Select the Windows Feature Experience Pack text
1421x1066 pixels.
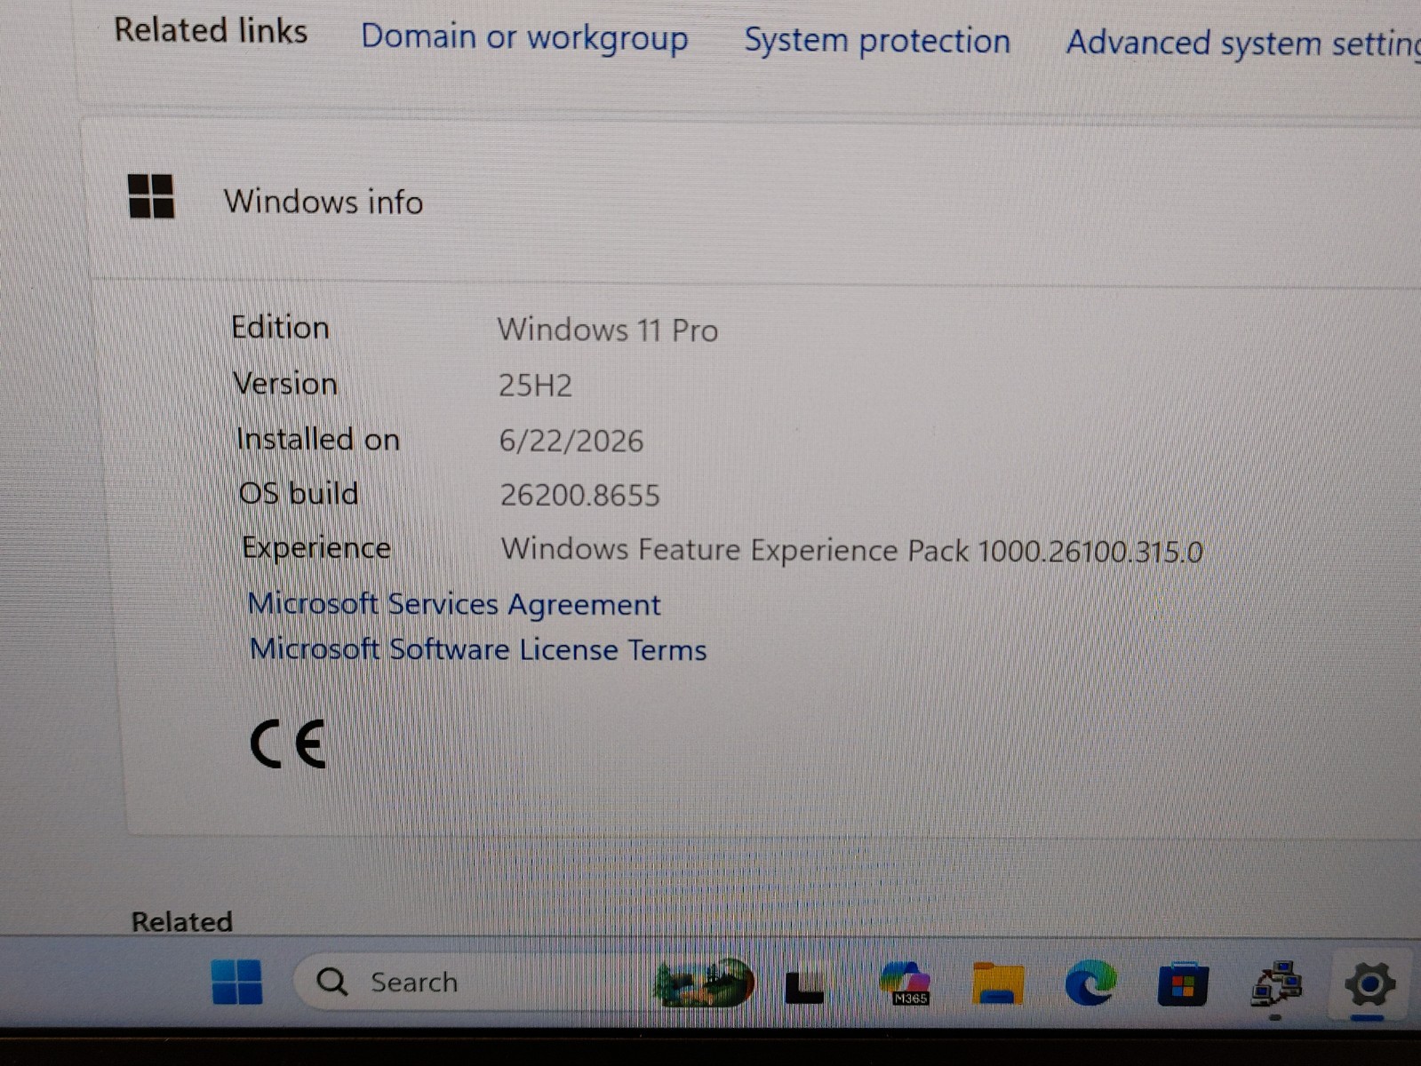(x=852, y=550)
